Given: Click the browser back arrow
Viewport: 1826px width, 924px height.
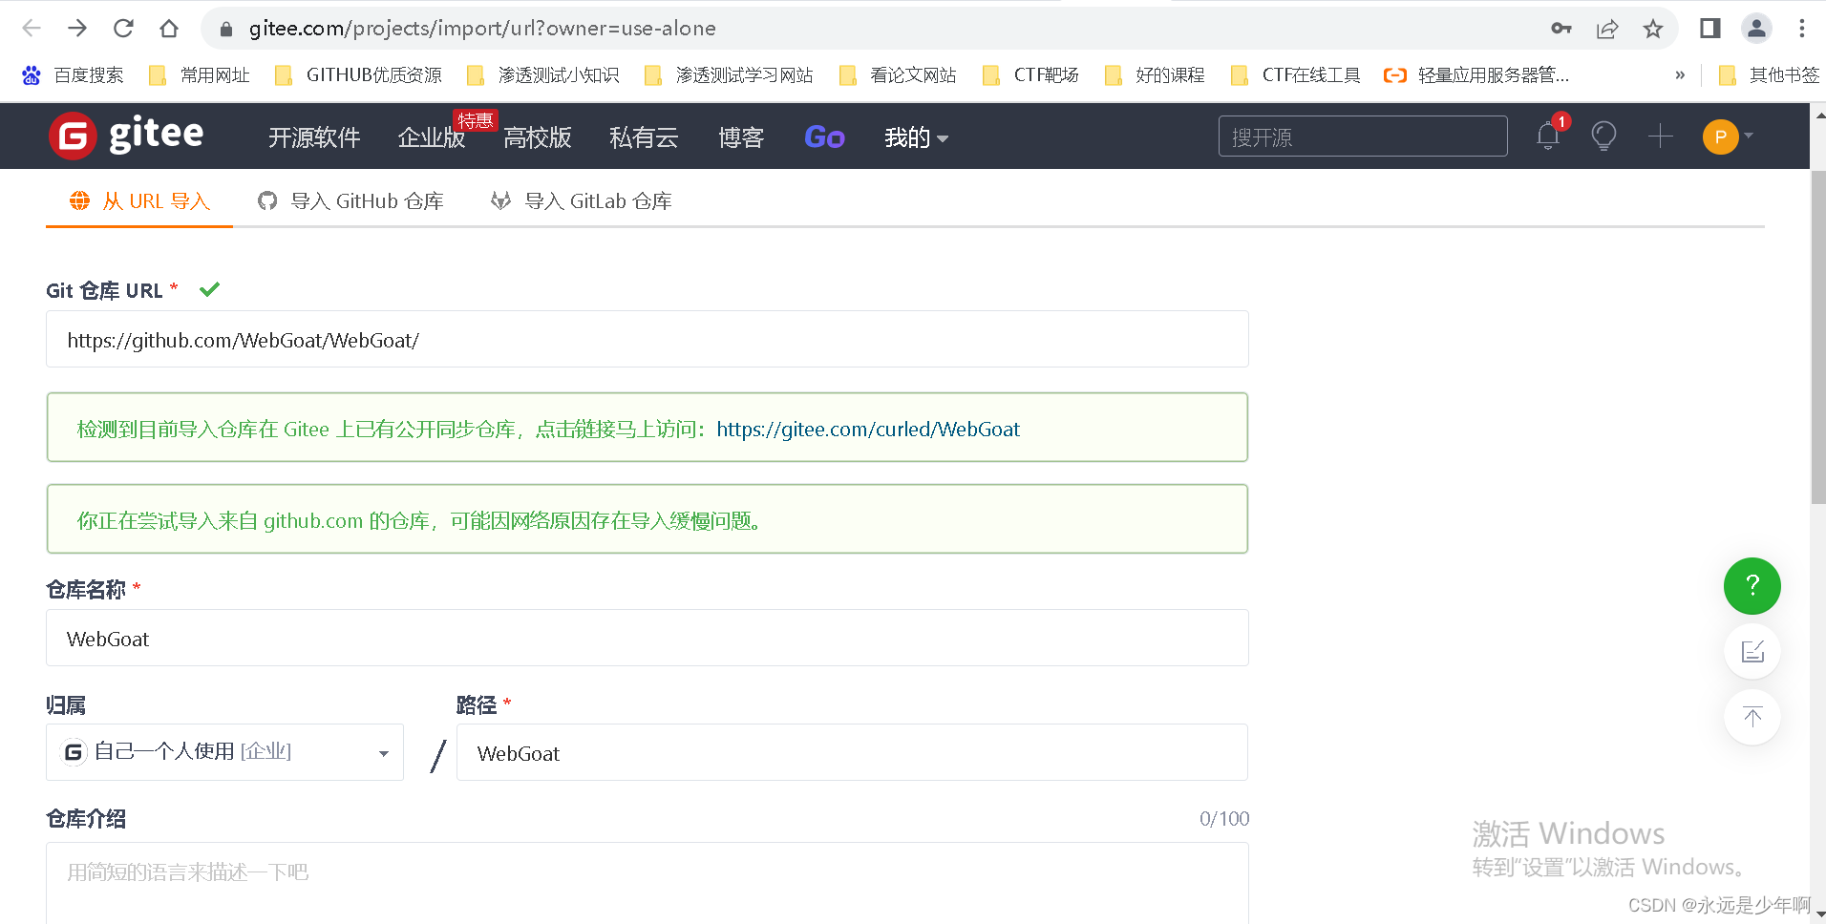Looking at the screenshot, I should [x=32, y=29].
